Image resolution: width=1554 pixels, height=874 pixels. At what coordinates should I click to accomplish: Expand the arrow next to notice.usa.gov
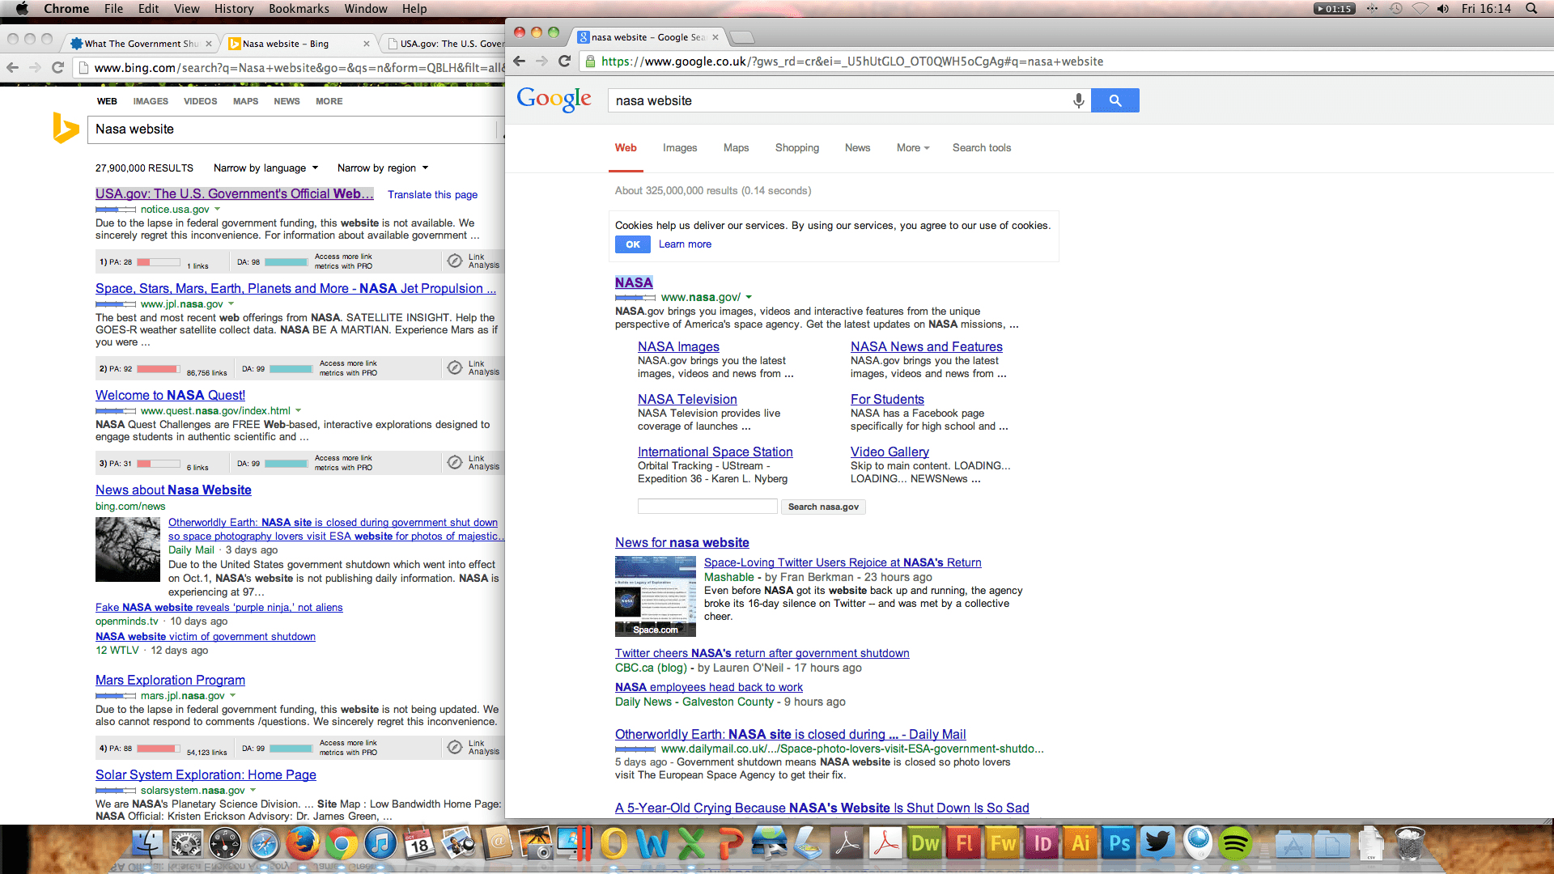click(x=218, y=210)
